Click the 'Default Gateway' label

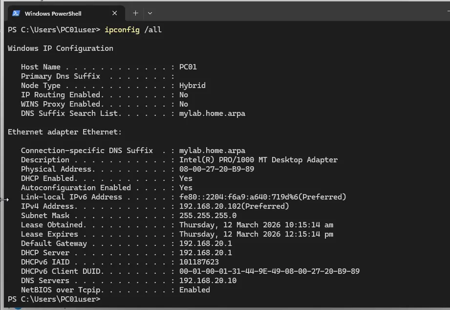(54, 244)
